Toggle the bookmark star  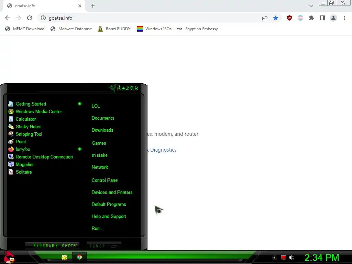(x=276, y=18)
